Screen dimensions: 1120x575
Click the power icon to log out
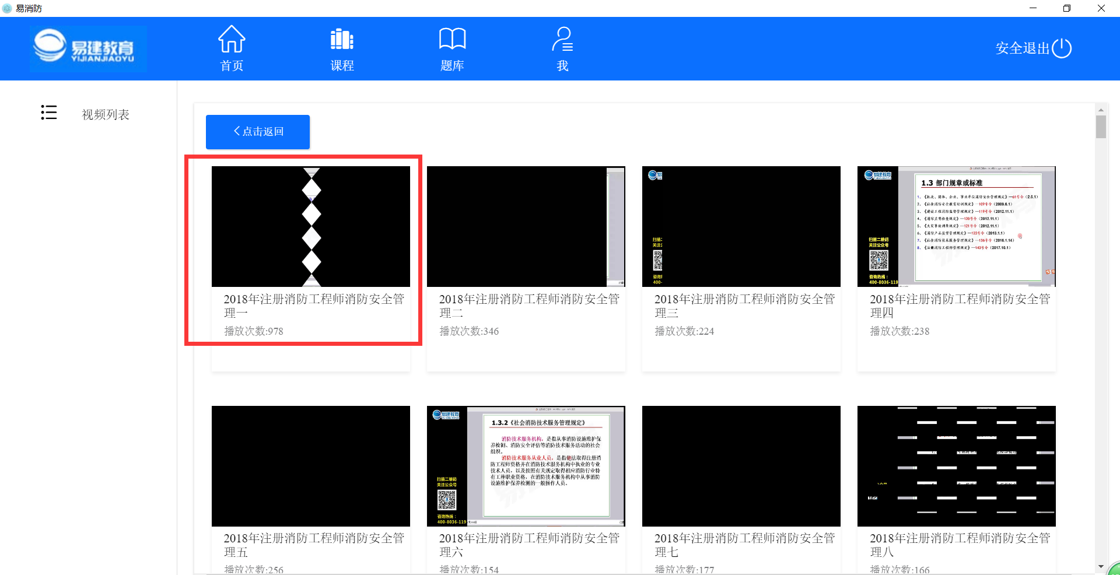tap(1062, 48)
